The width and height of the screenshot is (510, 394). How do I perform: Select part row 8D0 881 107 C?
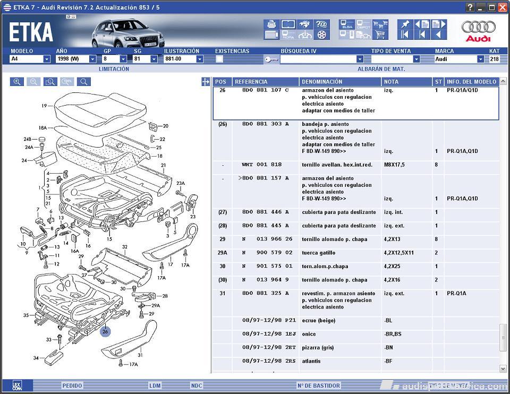click(356, 104)
